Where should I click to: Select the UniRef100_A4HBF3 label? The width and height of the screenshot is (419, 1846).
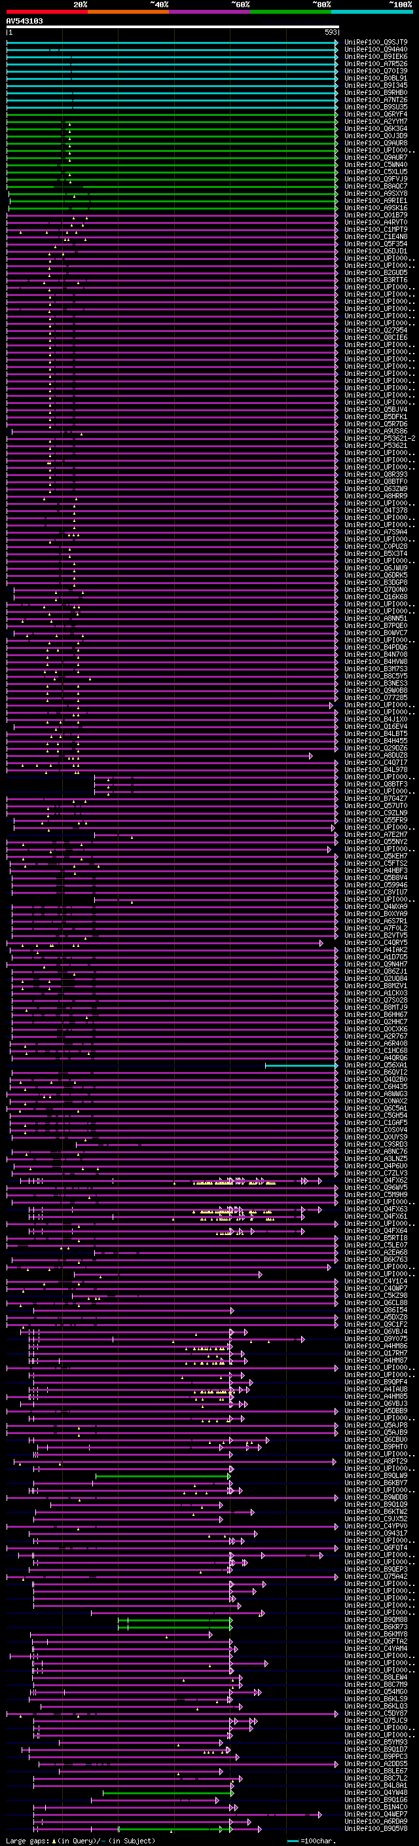pyautogui.click(x=376, y=871)
